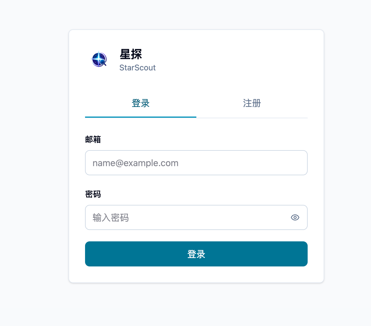The width and height of the screenshot is (371, 326).
Task: Click the blue underline beneath 登录 tab
Action: click(x=141, y=117)
